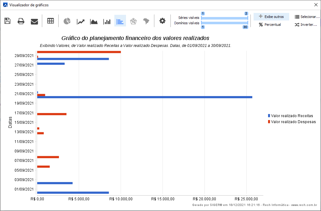Open the data table view icon
Image resolution: width=321 pixels, height=211 pixels.
pos(51,21)
